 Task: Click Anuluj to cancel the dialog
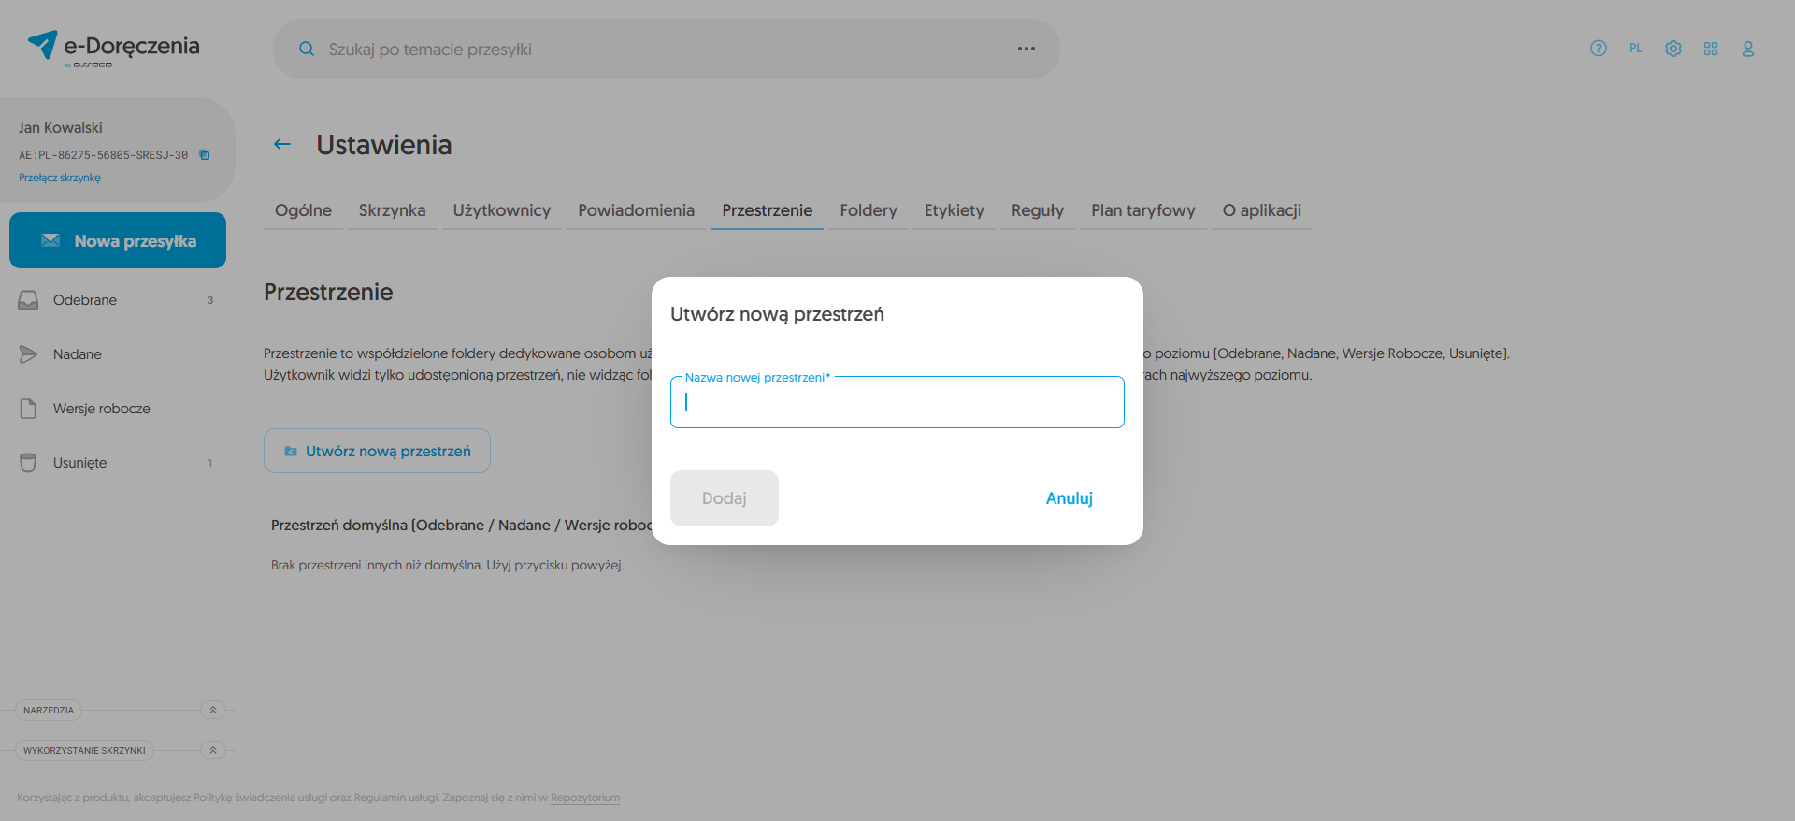tap(1069, 498)
